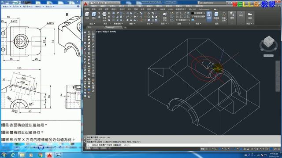Viewport: 282px width, 158px height.
Task: Add a new layout with bottom plus button
Action: (x=110, y=148)
